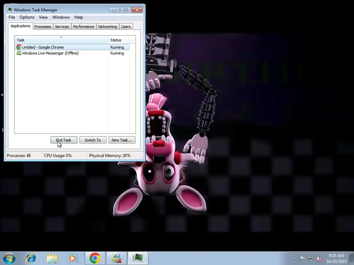Switch to Google Chrome on the taskbar
Image resolution: width=354 pixels, height=265 pixels.
click(95, 258)
